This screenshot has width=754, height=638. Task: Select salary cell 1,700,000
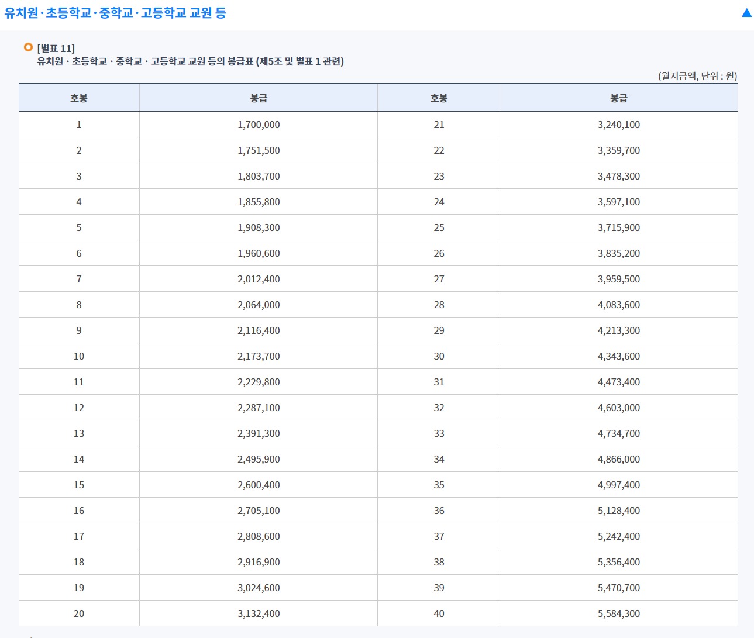[259, 125]
